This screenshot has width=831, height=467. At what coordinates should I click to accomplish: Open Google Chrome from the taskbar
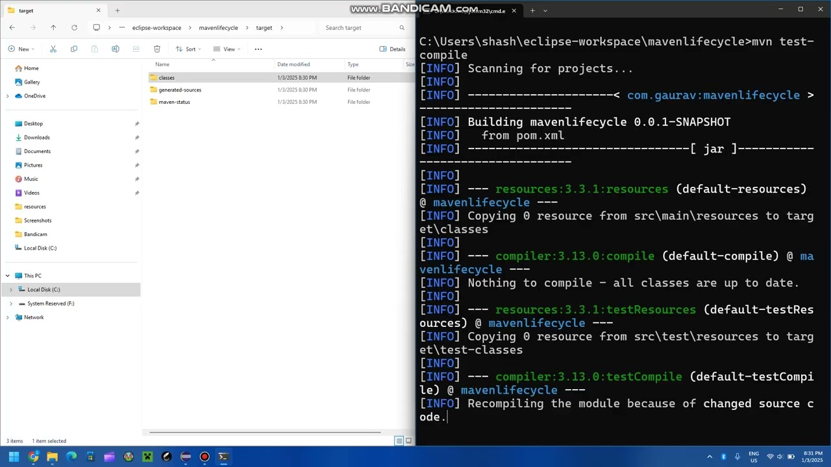[33, 457]
